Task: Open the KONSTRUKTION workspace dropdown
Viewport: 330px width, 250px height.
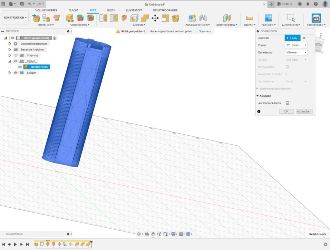Action: click(x=15, y=18)
